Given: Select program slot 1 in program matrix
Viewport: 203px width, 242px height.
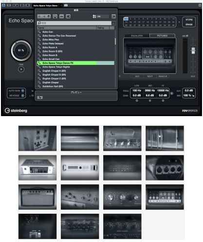Looking at the screenshot, I should (126, 19).
